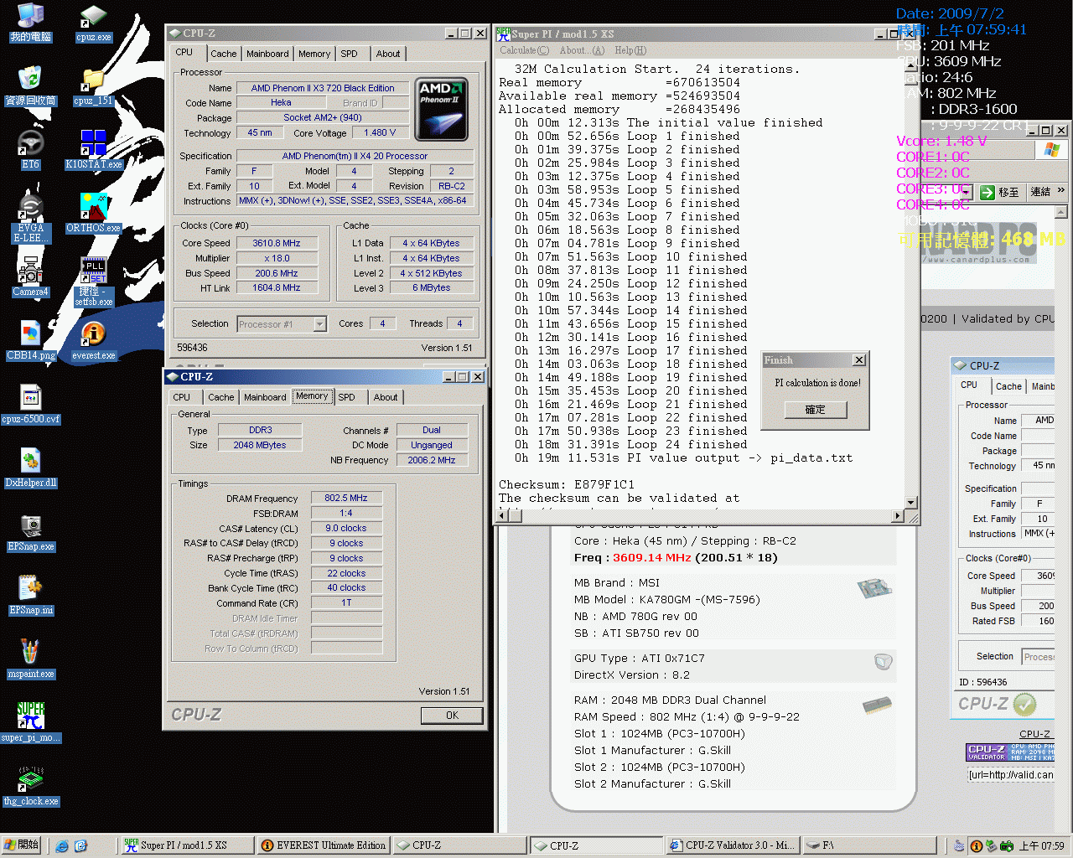
Task: Select Cache tab in right CPU-Z window
Action: 1008,386
